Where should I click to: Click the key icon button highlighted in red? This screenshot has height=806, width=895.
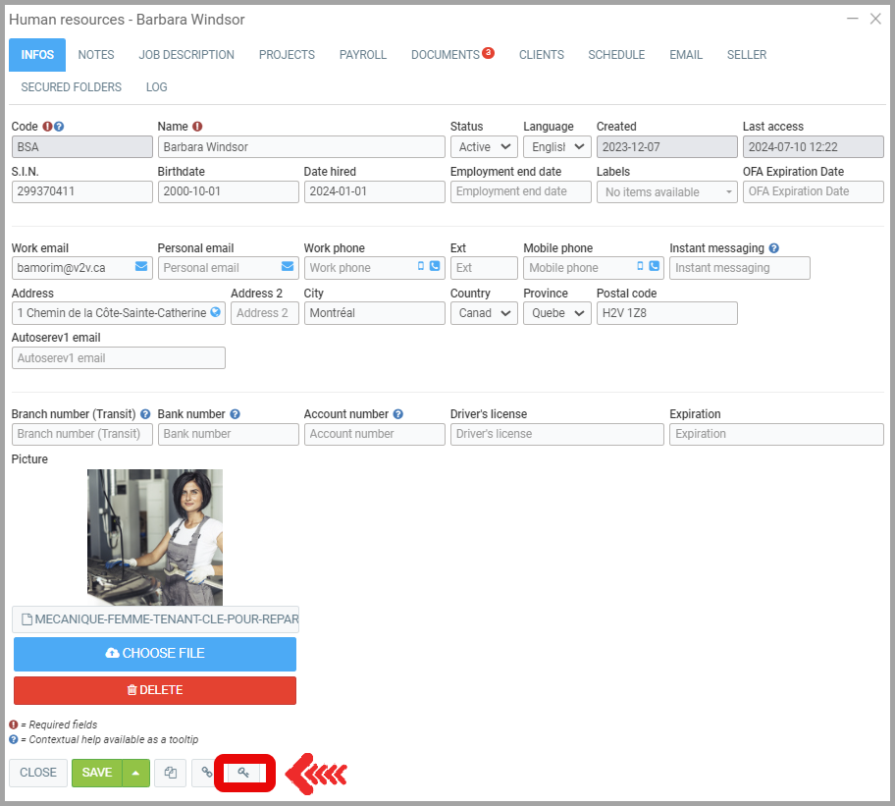pos(244,773)
